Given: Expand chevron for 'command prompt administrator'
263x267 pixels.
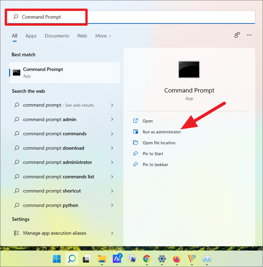Looking at the screenshot, I should point(112,162).
